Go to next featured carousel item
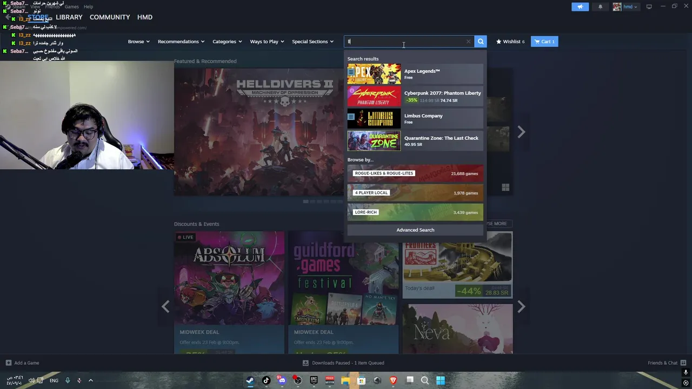The height and width of the screenshot is (389, 692). click(x=521, y=132)
